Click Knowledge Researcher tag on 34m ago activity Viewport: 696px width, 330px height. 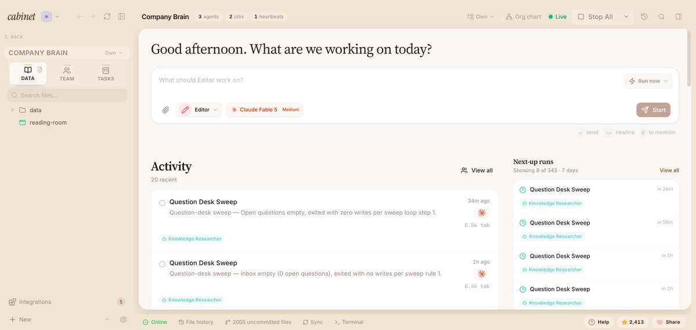192,238
